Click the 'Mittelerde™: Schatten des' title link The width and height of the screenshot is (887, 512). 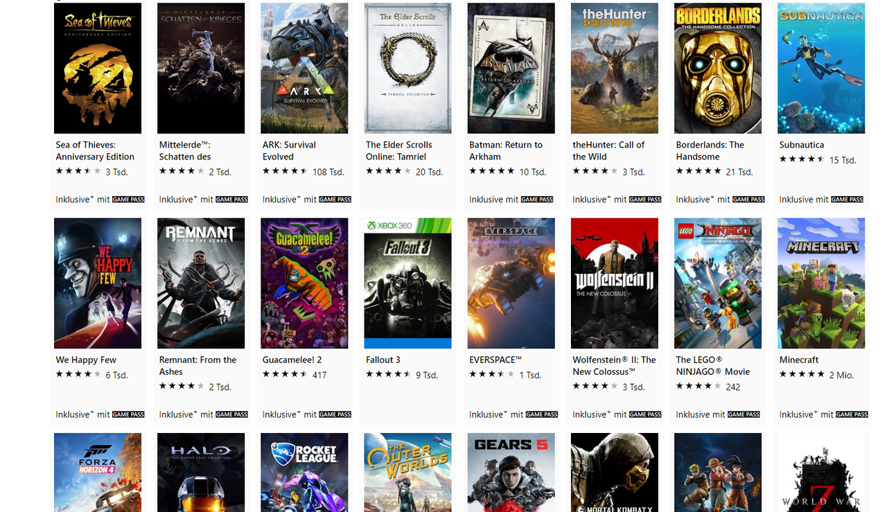click(185, 151)
